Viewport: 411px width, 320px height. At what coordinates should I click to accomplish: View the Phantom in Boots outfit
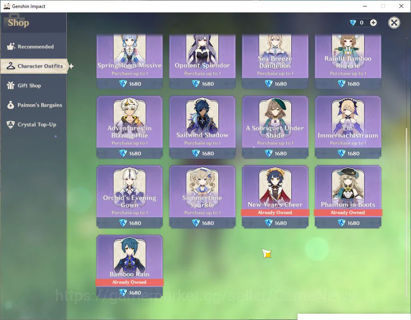click(x=348, y=197)
